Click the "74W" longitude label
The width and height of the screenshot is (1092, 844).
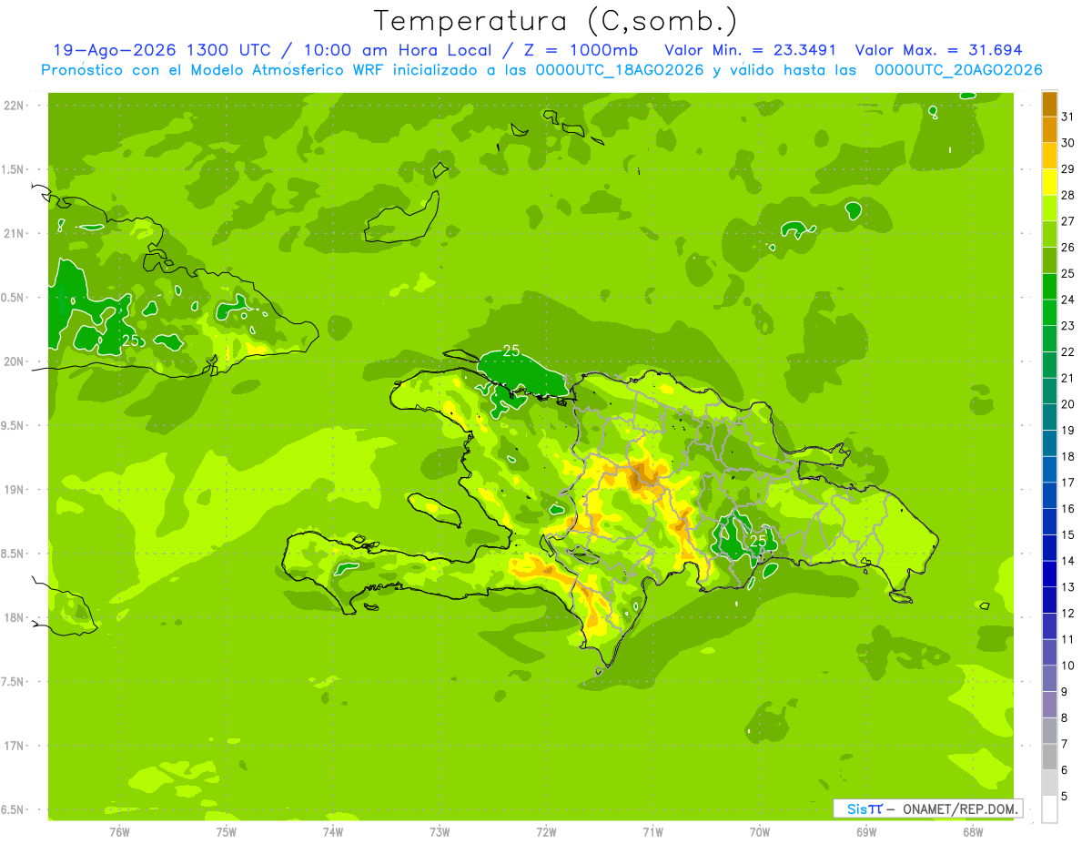[333, 832]
